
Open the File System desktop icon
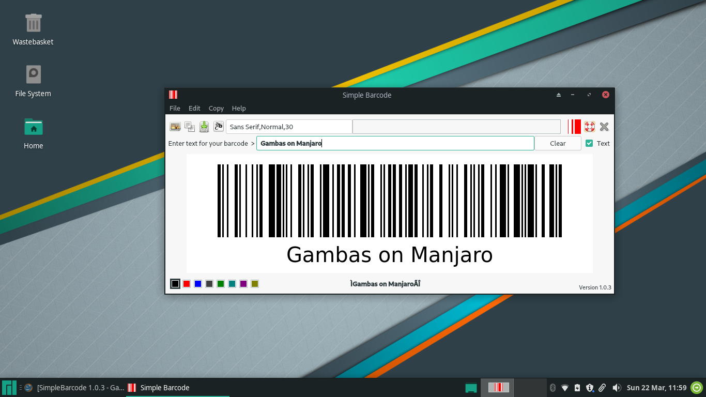coord(33,81)
